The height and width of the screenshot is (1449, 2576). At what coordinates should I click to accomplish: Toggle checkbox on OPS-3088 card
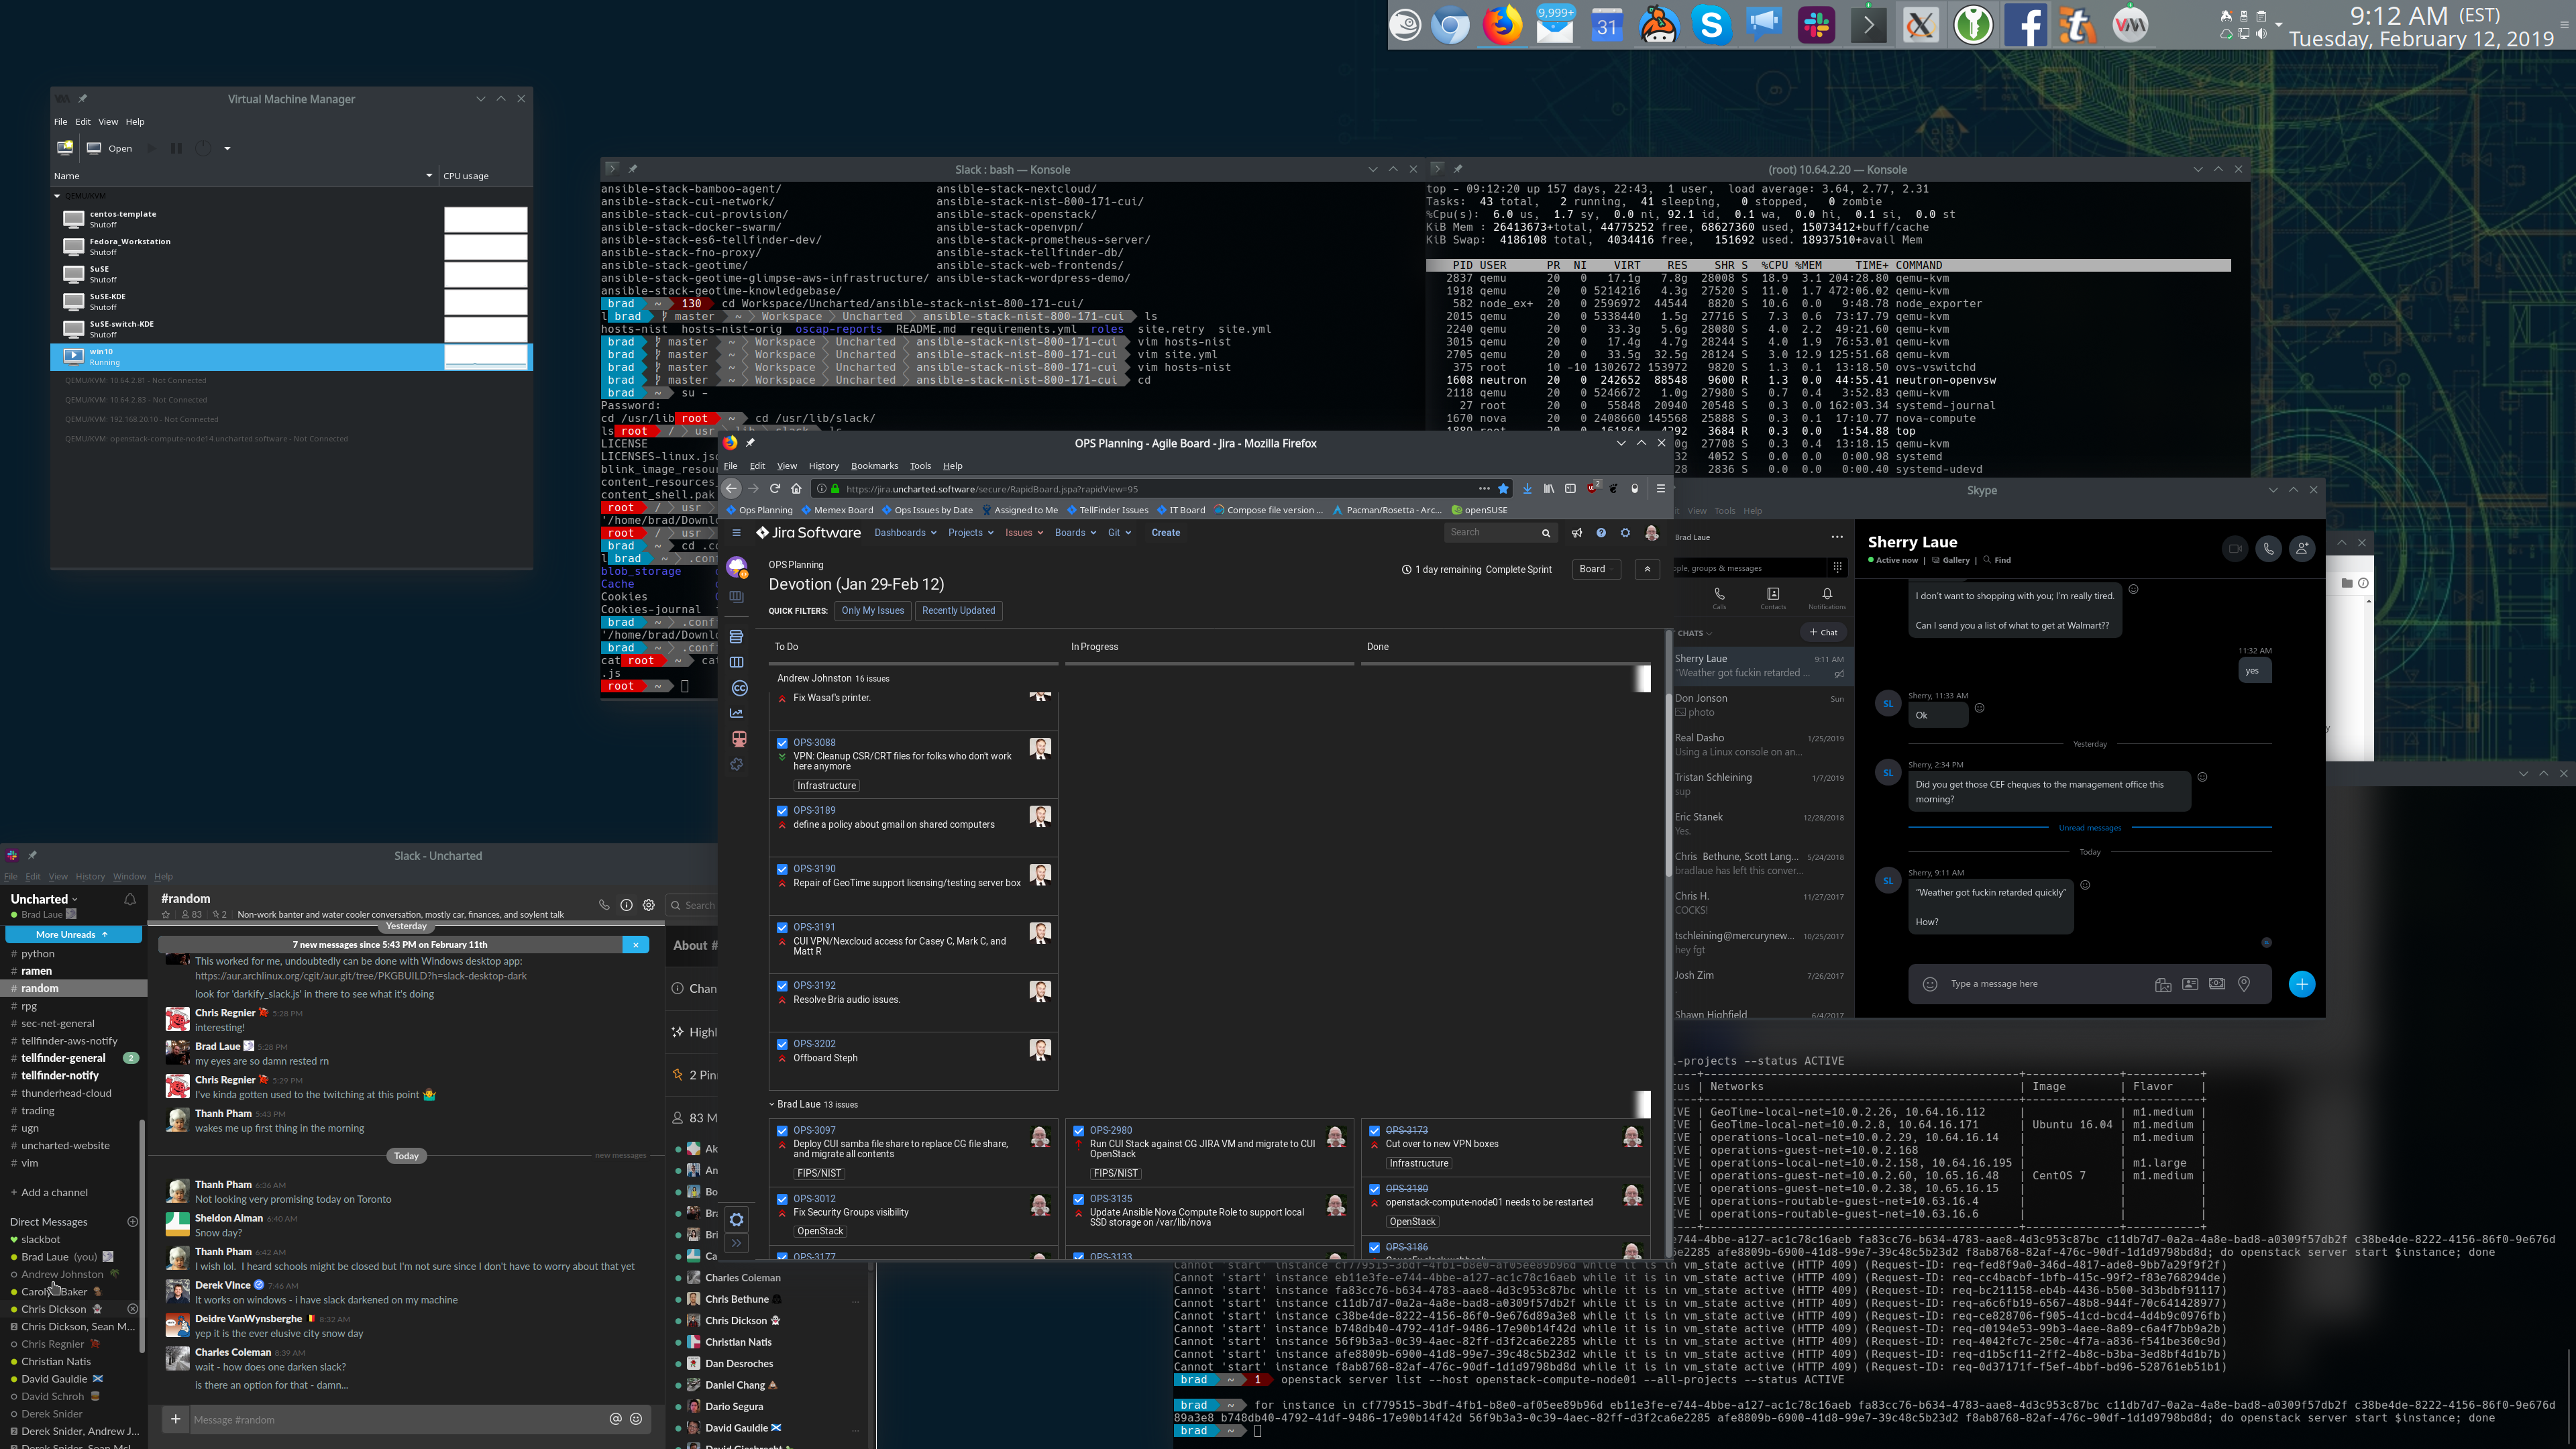coord(782,743)
